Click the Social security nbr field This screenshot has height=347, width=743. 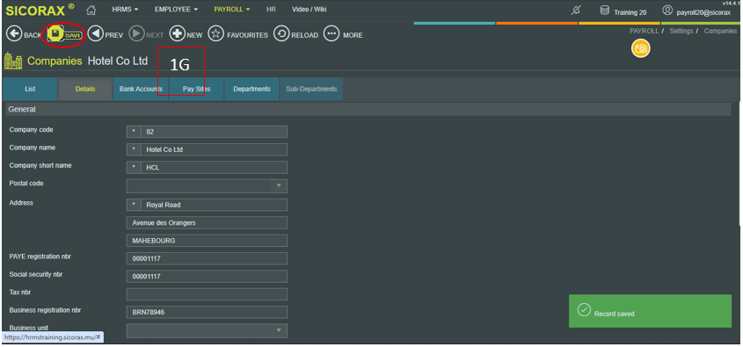click(207, 277)
